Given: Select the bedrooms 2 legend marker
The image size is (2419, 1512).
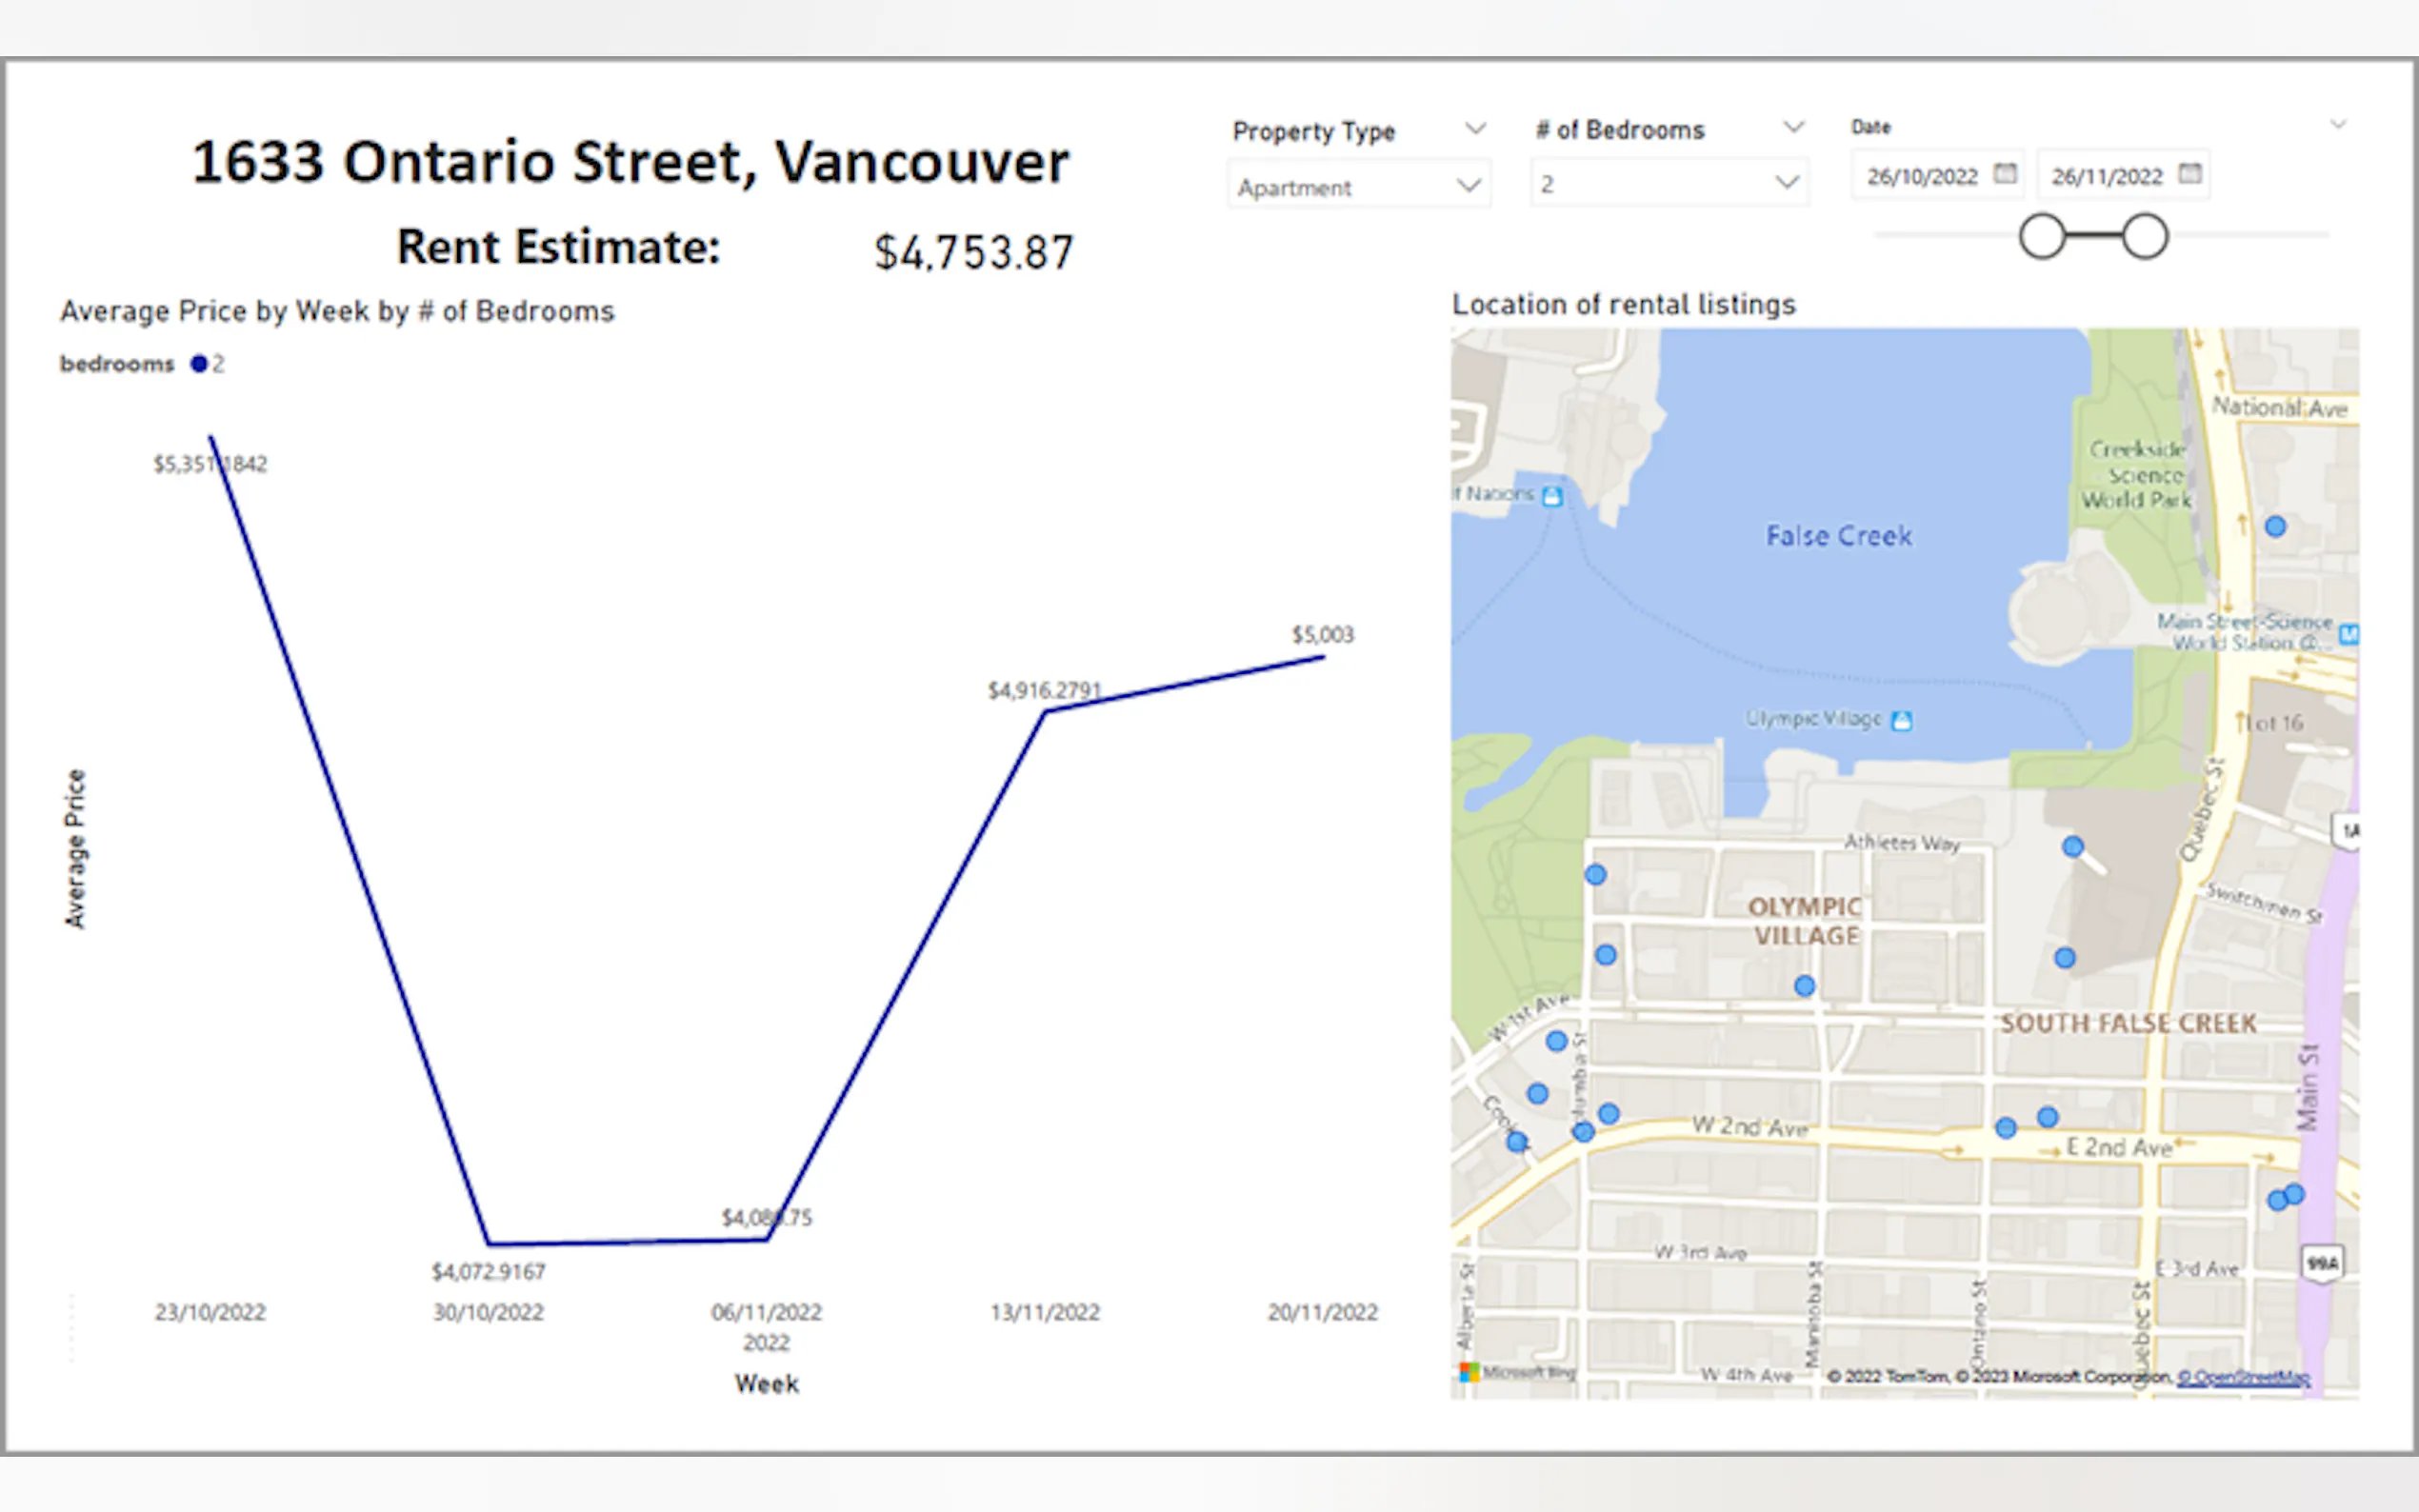Looking at the screenshot, I should [x=199, y=364].
